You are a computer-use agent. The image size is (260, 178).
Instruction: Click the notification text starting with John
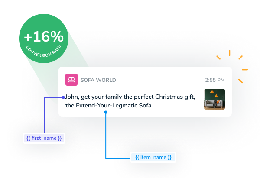[x=130, y=101]
